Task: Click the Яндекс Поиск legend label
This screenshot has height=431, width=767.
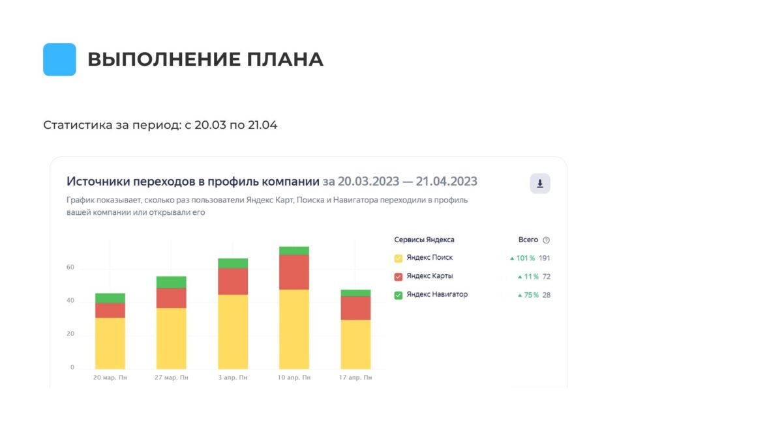Action: point(429,258)
